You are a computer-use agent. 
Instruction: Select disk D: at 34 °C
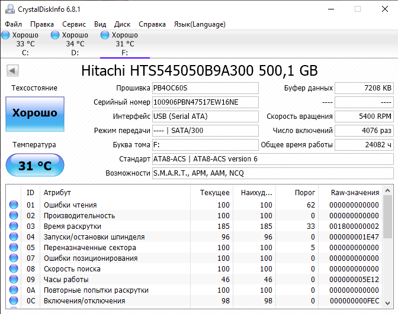click(x=75, y=44)
